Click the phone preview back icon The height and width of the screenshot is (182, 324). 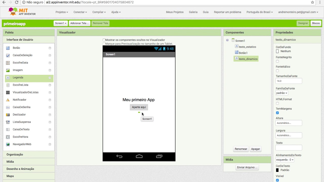click(x=119, y=156)
